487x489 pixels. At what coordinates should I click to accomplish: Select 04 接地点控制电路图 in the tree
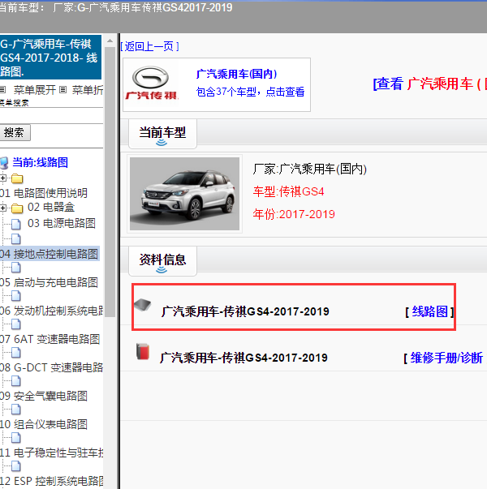[x=49, y=254]
